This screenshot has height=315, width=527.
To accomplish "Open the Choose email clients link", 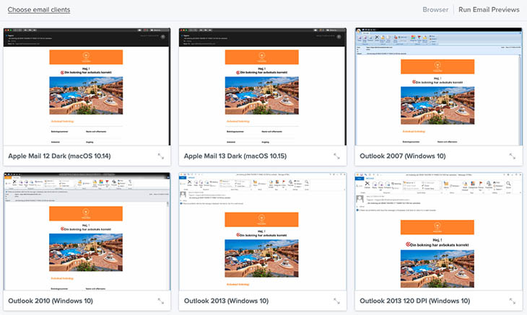I will (39, 9).
